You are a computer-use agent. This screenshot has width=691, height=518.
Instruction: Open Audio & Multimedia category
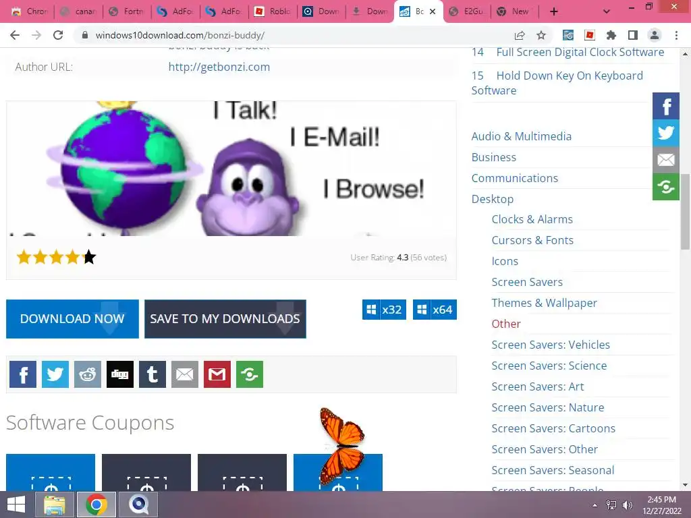[522, 136]
